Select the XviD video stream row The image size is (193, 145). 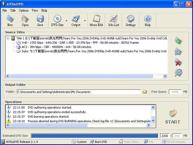coord(80,43)
